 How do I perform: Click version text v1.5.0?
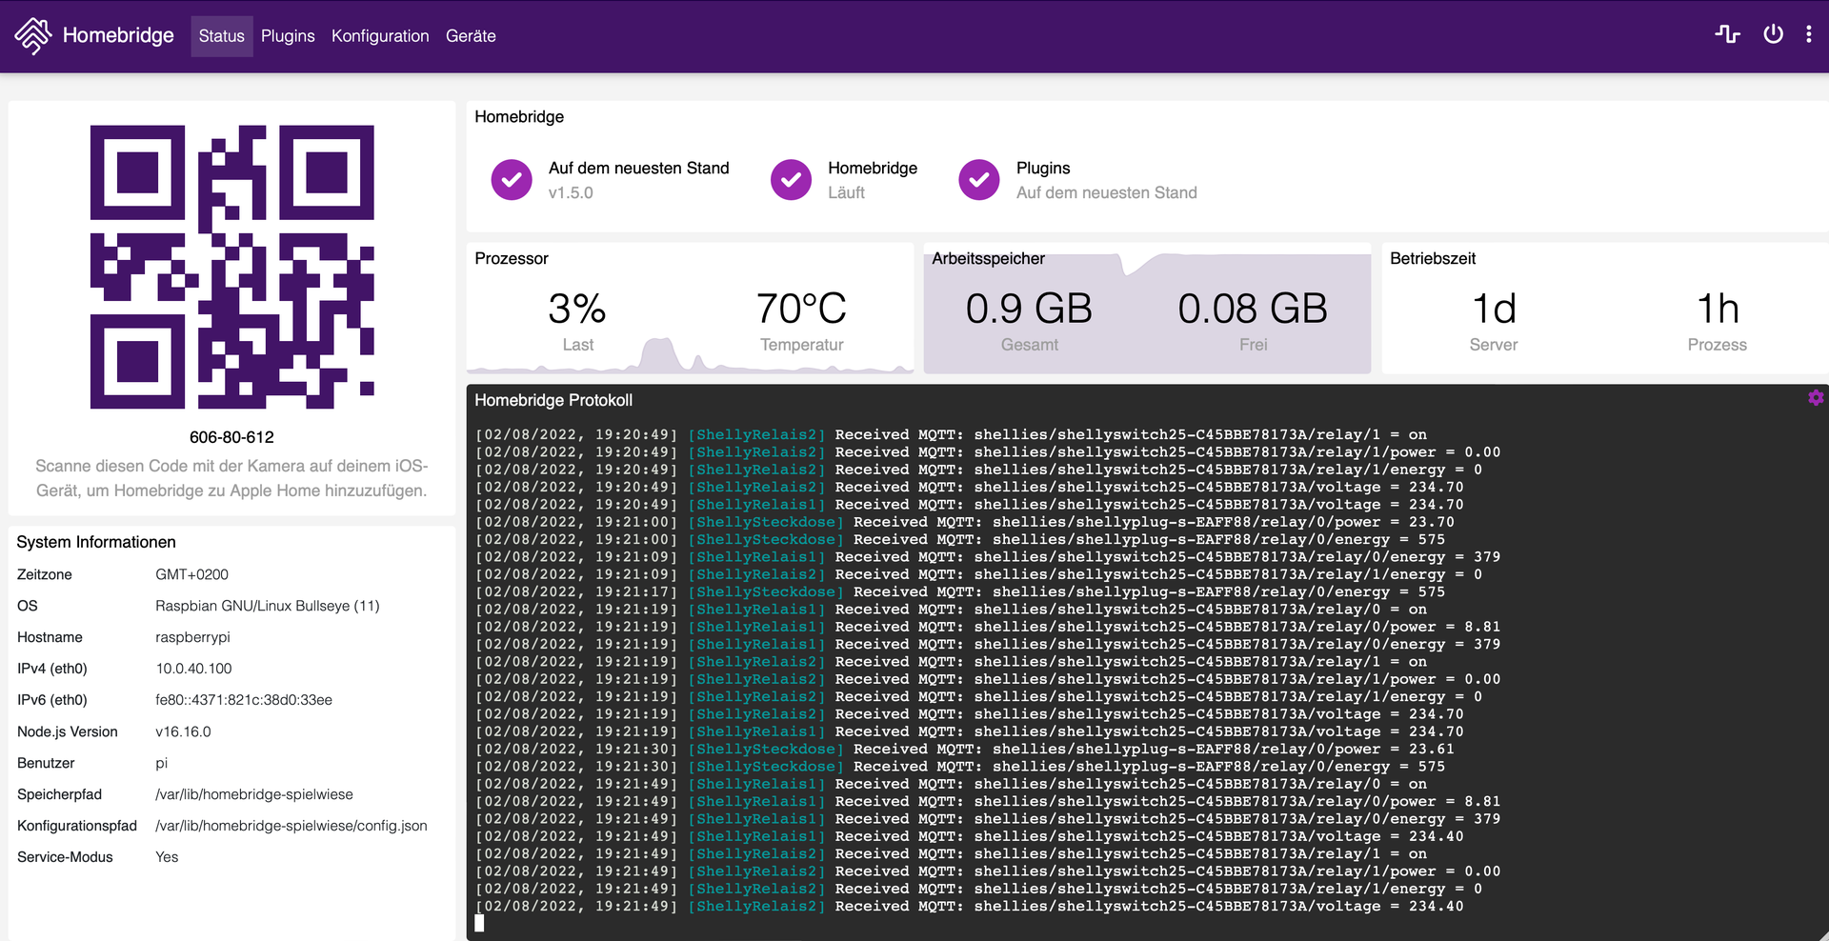coord(571,192)
